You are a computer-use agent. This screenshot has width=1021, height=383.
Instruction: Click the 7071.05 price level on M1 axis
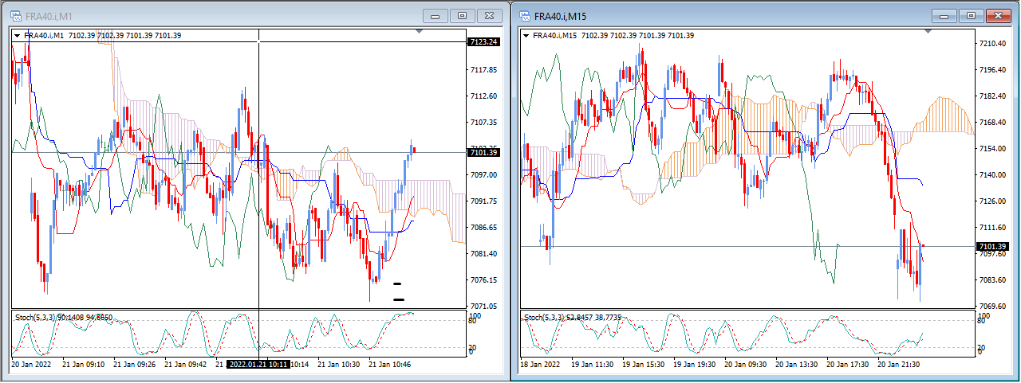(485, 307)
